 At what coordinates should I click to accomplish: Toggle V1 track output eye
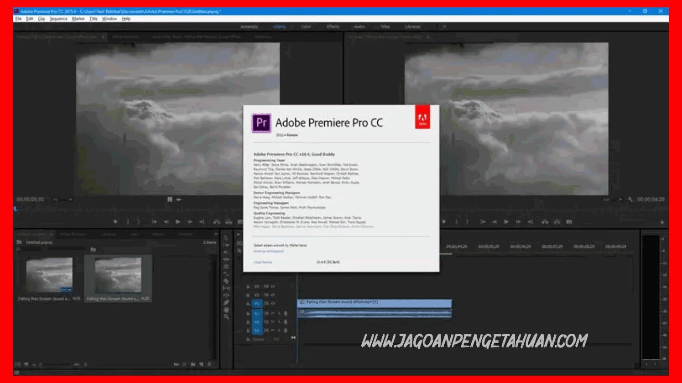[273, 304]
